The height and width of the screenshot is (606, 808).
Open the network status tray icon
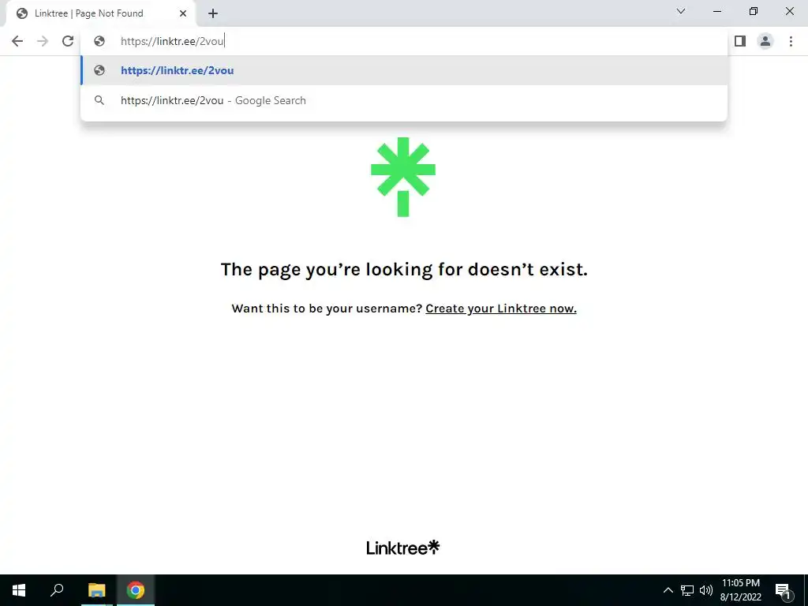click(687, 590)
